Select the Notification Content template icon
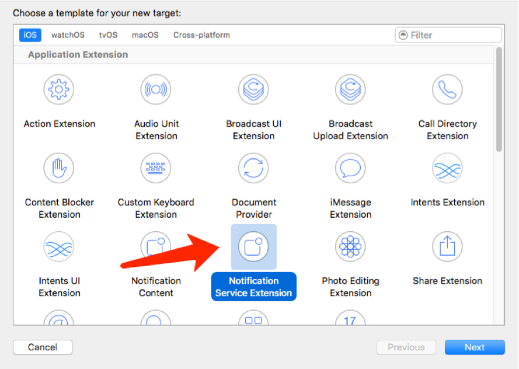The width and height of the screenshot is (519, 369). coord(156,246)
